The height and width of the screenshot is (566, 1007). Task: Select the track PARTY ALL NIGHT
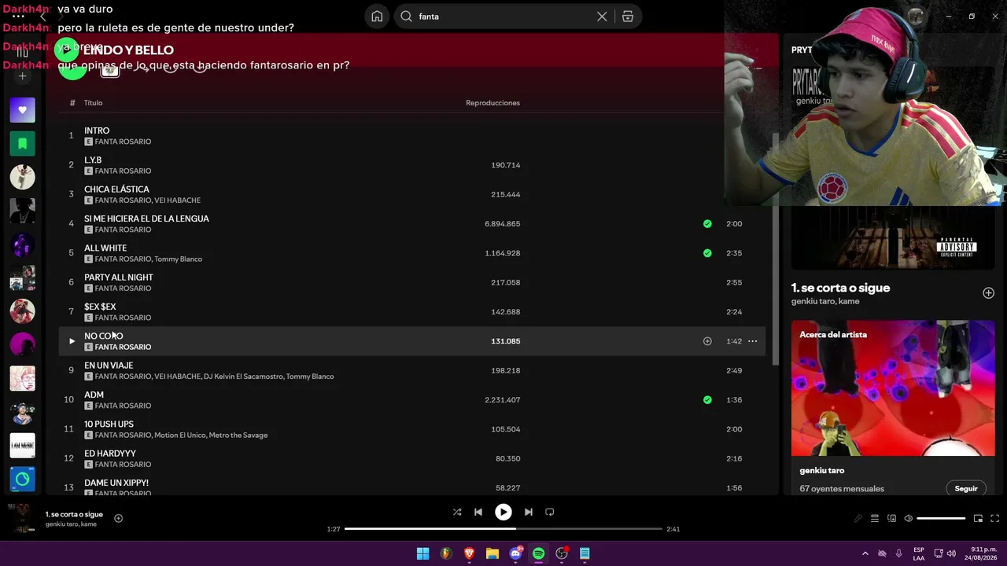click(x=119, y=277)
